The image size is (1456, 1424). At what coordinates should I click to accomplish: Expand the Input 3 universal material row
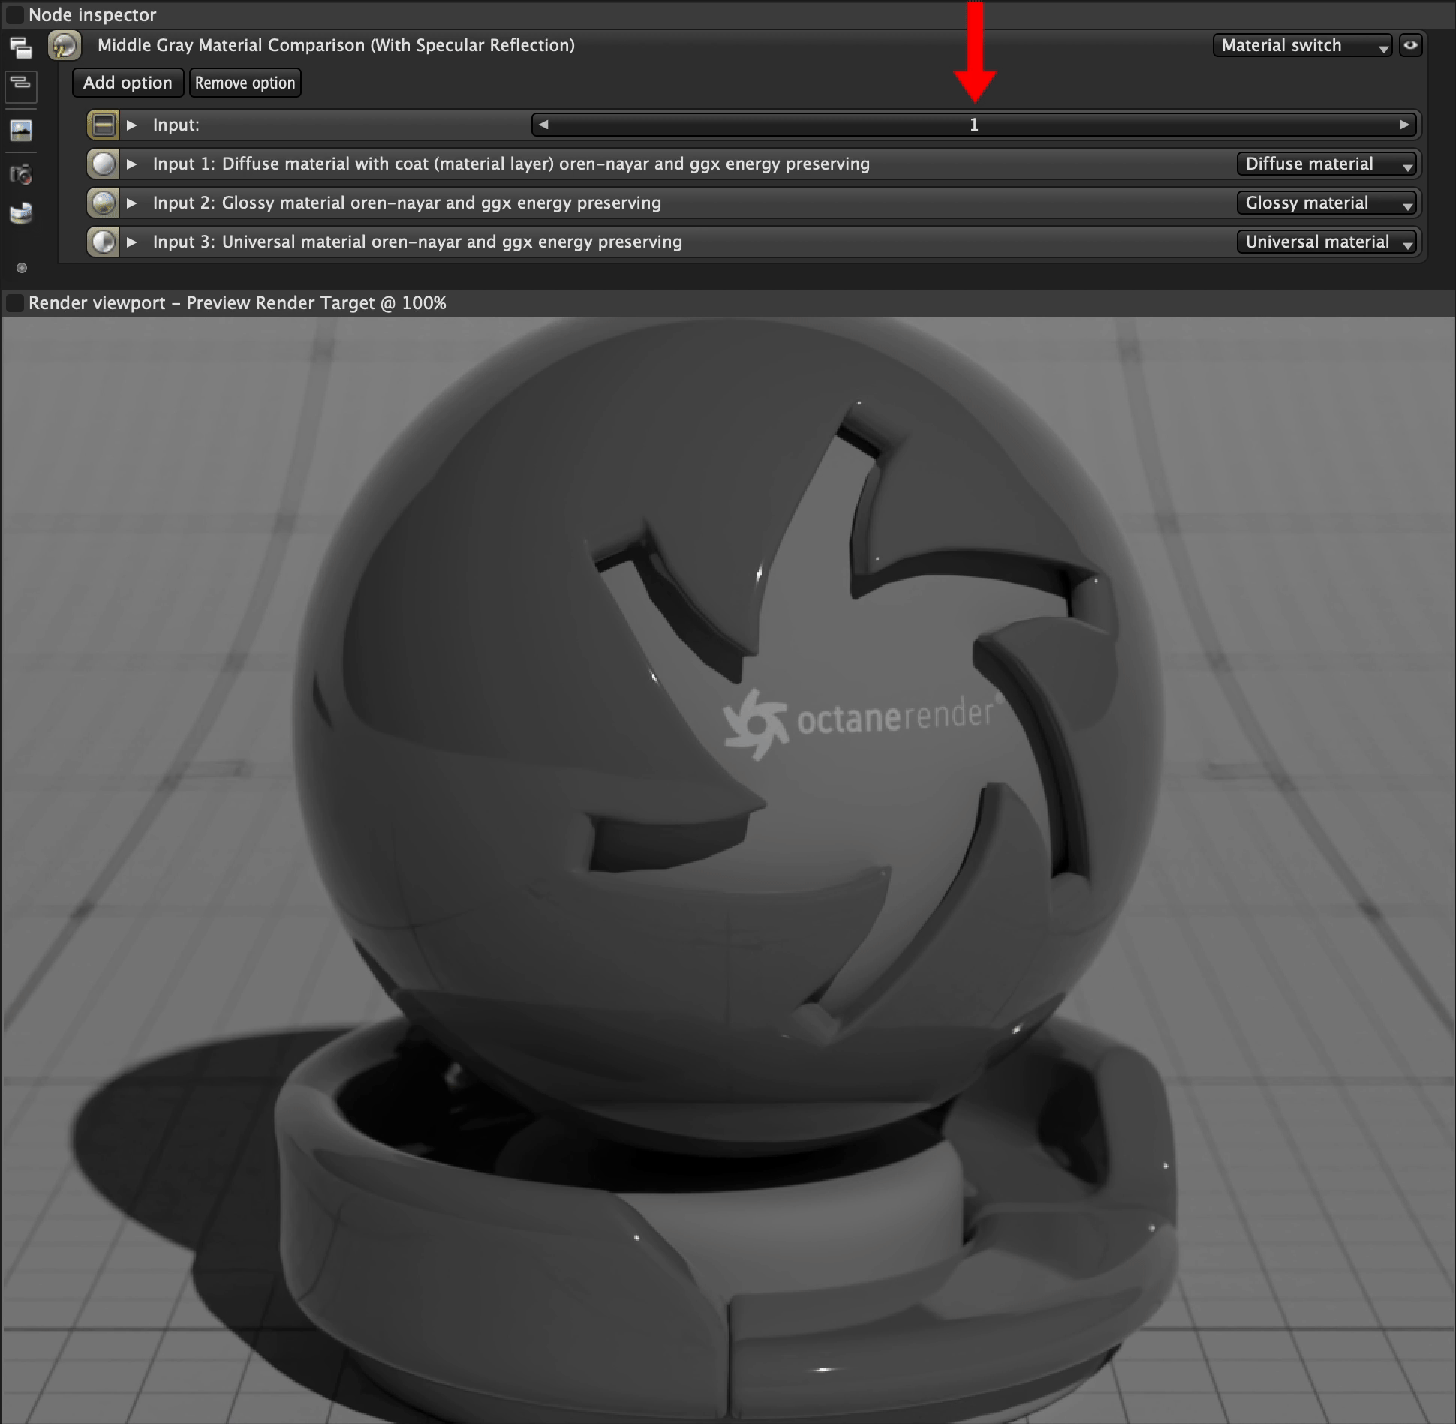pos(132,242)
